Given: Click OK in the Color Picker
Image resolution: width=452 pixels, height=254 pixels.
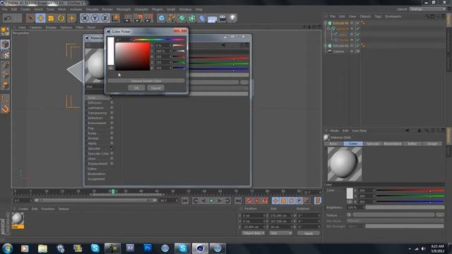Looking at the screenshot, I should 136,87.
